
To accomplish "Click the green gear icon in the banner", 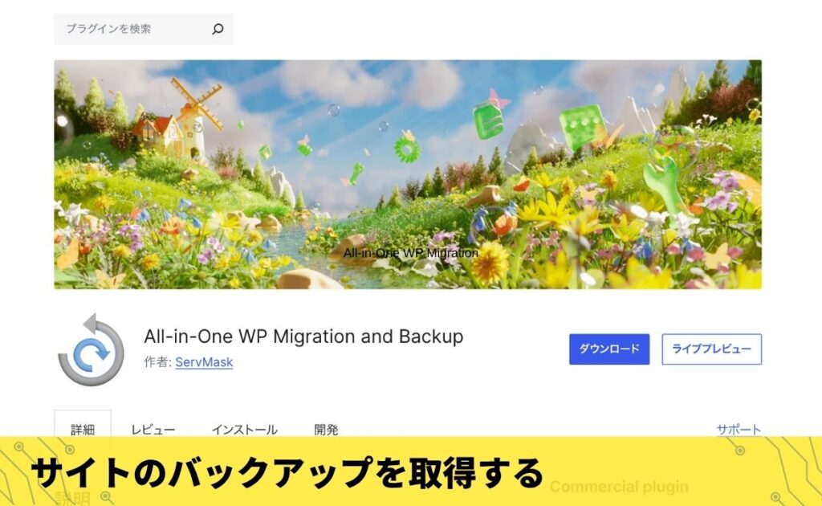I will (x=407, y=149).
